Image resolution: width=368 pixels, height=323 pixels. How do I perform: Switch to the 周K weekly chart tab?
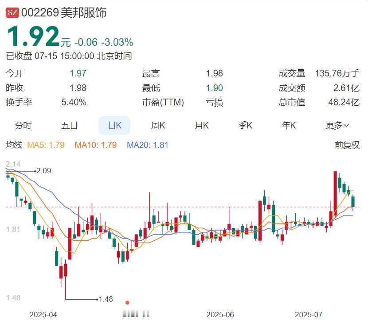point(158,125)
